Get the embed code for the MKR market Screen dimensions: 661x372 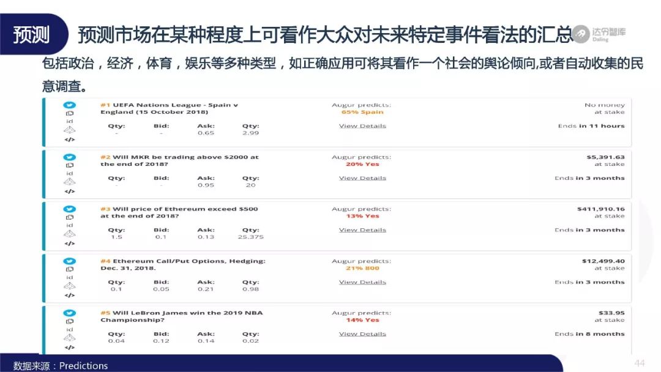point(70,192)
